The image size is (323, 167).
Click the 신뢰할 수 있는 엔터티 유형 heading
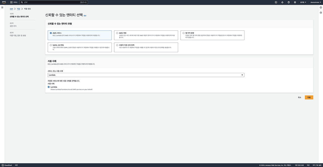[60, 24]
